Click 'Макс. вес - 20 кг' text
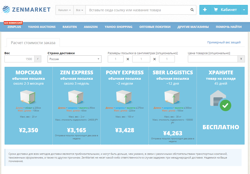Image resolution: width=250 pixels, height=174 pixels. tap(29, 117)
